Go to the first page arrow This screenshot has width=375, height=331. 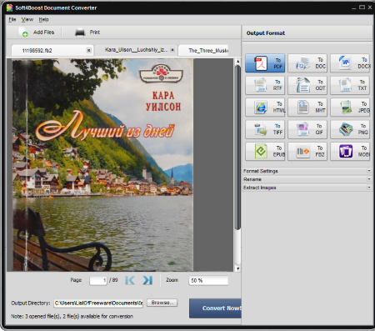pyautogui.click(x=129, y=280)
